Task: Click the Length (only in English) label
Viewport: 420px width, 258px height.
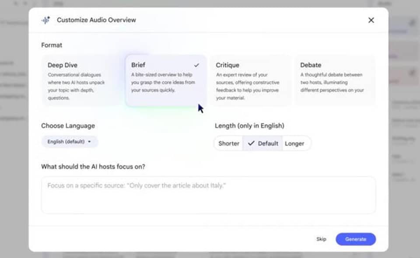Action: (x=249, y=126)
